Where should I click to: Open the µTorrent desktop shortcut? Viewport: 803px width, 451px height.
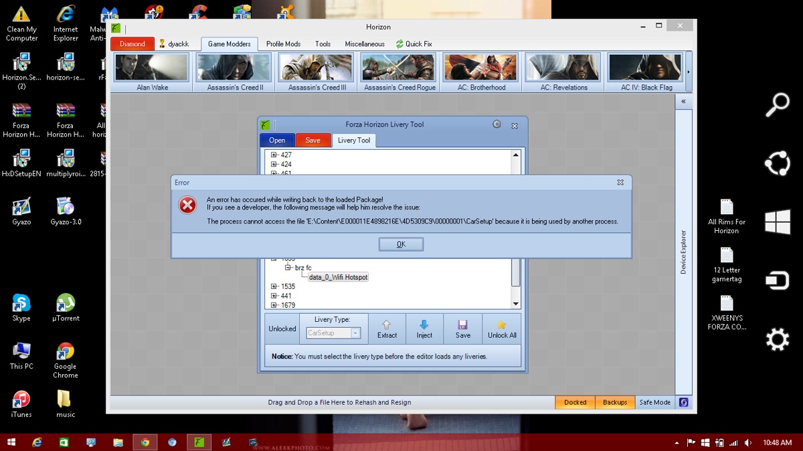click(x=66, y=307)
